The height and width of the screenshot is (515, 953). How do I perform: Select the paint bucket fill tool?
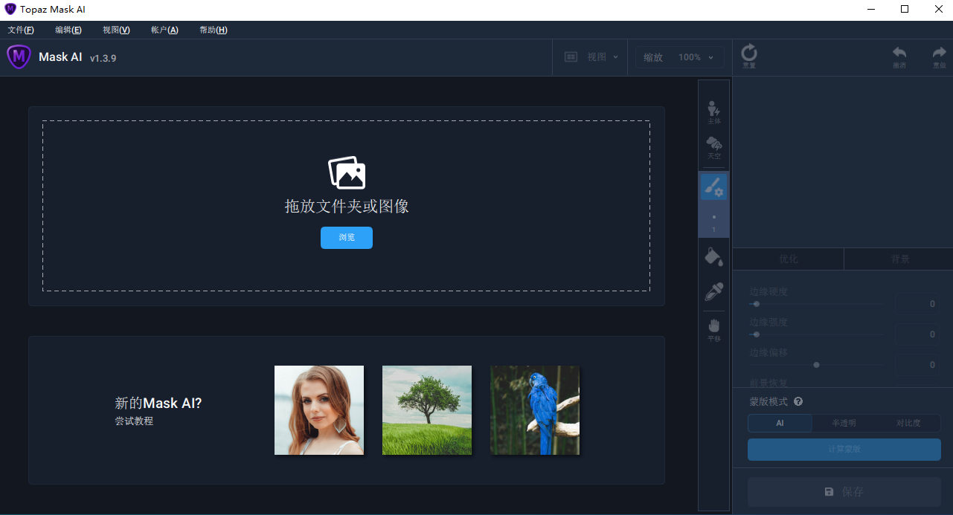(x=713, y=257)
